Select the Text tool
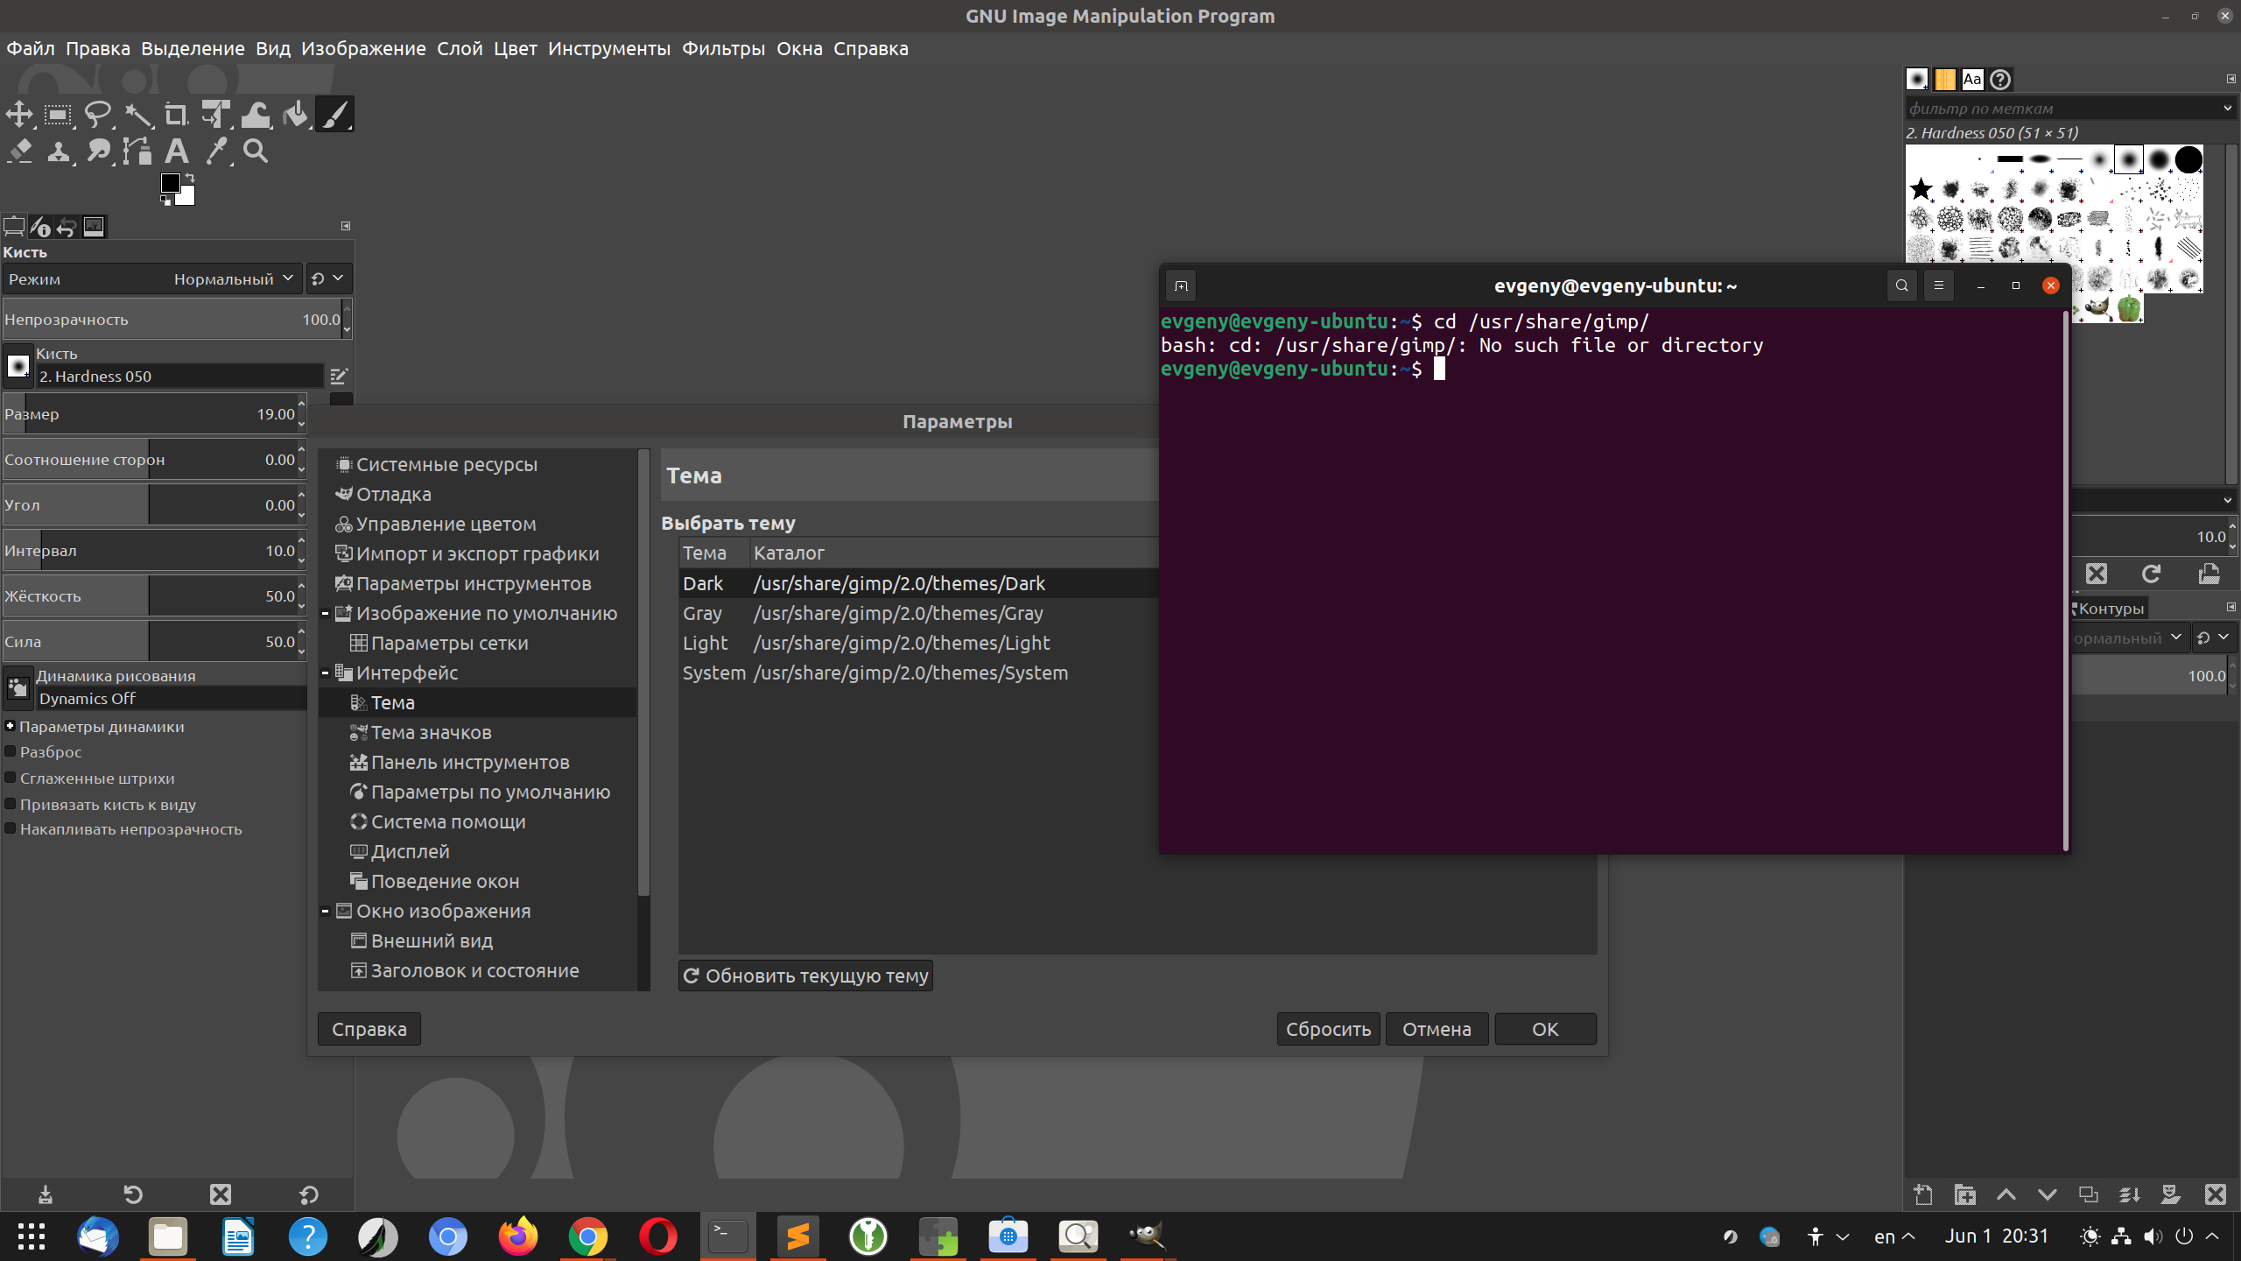Screen dimensions: 2241x1261 [177, 151]
